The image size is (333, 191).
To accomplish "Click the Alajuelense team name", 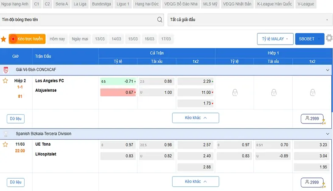I will (x=46, y=90).
